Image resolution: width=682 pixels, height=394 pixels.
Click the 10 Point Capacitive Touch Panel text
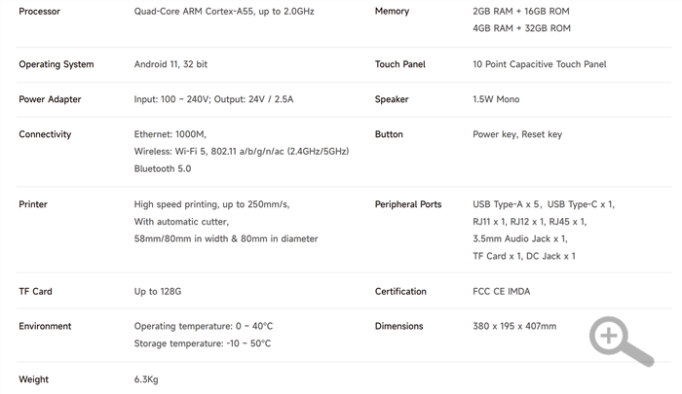(x=540, y=64)
